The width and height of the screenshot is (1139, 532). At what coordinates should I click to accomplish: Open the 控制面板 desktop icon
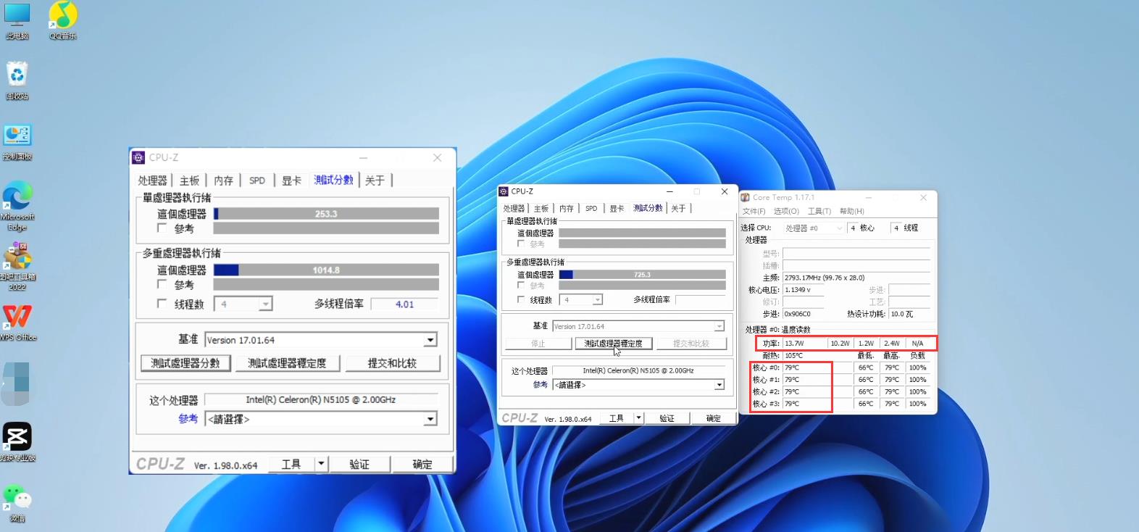pos(17,141)
